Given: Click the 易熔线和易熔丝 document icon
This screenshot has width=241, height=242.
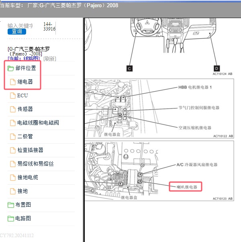Looking at the screenshot, I should pos(13,164).
